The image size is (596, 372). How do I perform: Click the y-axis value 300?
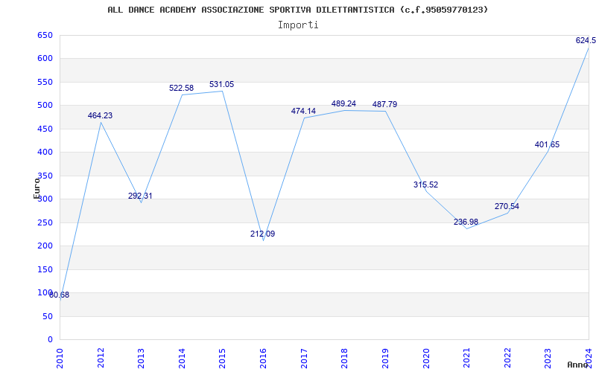point(45,199)
